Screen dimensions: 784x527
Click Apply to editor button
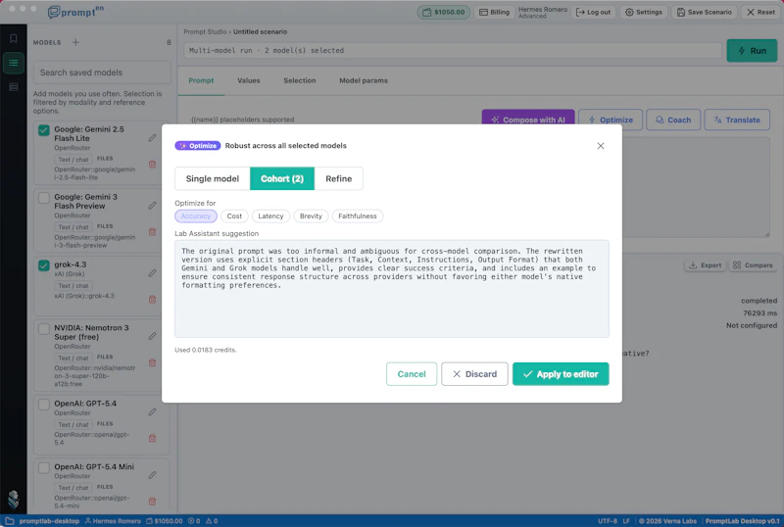pyautogui.click(x=561, y=374)
